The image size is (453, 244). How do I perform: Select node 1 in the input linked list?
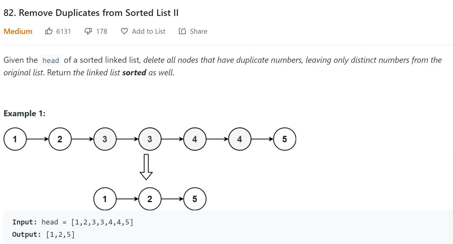(x=15, y=139)
